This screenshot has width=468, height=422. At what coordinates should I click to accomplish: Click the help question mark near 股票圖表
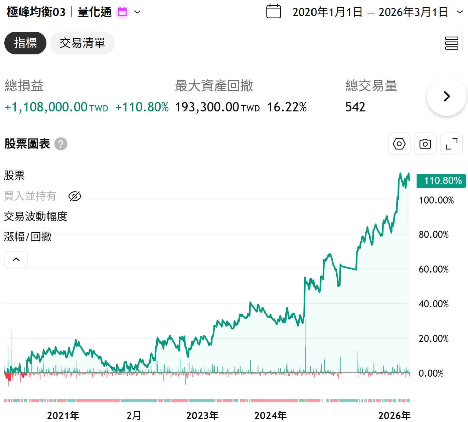[61, 144]
